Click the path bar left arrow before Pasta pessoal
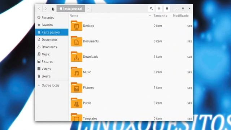Screen dimensions: 231x130 tap(53, 9)
